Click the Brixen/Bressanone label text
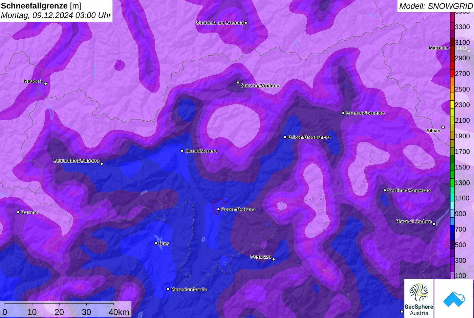The width and height of the screenshot is (474, 318). (x=309, y=137)
